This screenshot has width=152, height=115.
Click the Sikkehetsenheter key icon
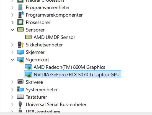(21, 45)
